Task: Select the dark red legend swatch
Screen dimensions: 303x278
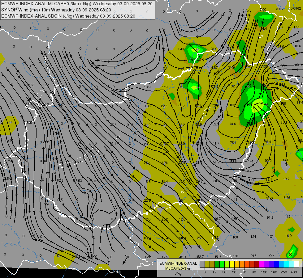Action: (257, 264)
